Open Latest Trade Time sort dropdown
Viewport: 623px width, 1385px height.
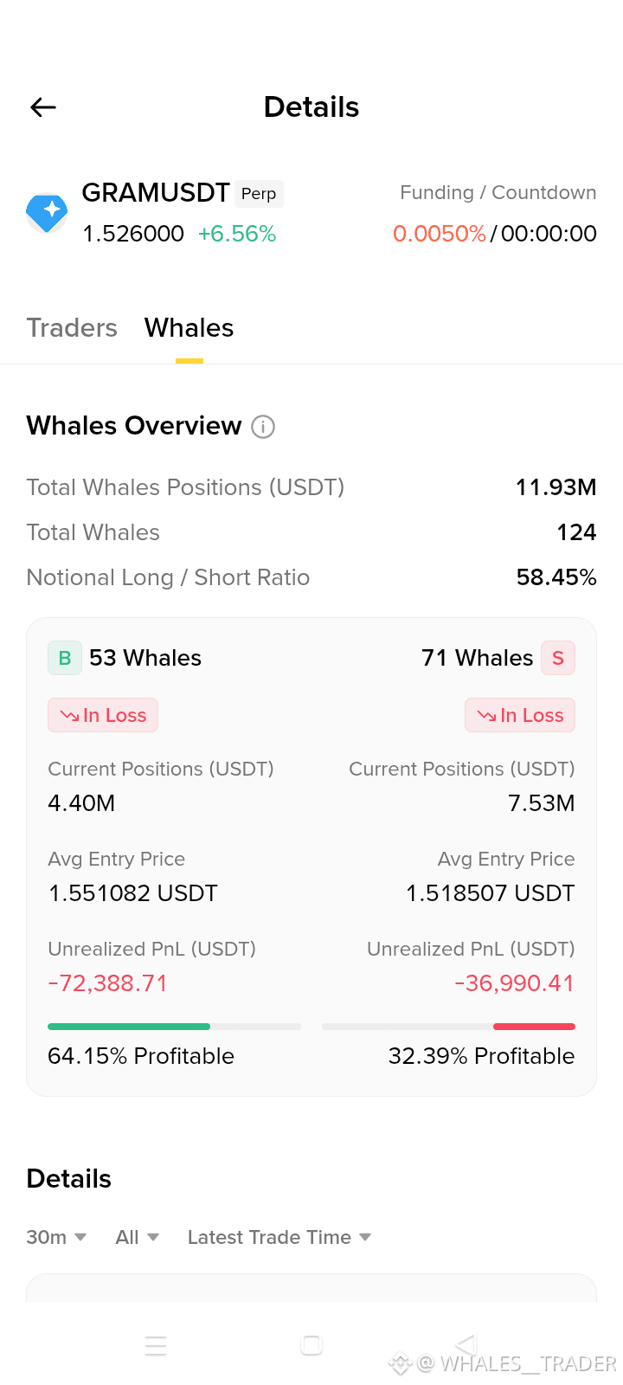coord(279,1237)
